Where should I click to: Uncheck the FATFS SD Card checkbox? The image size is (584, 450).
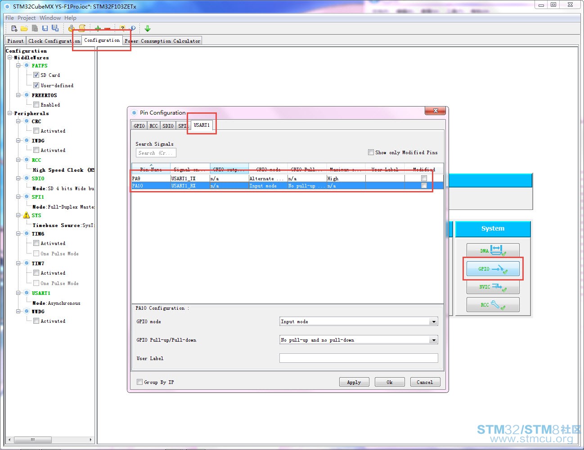pos(36,75)
